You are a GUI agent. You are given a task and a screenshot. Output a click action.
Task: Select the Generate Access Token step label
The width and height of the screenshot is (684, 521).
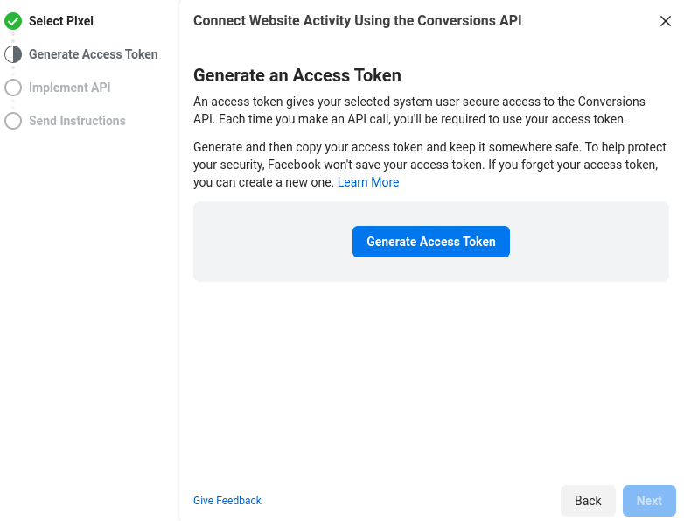(94, 54)
